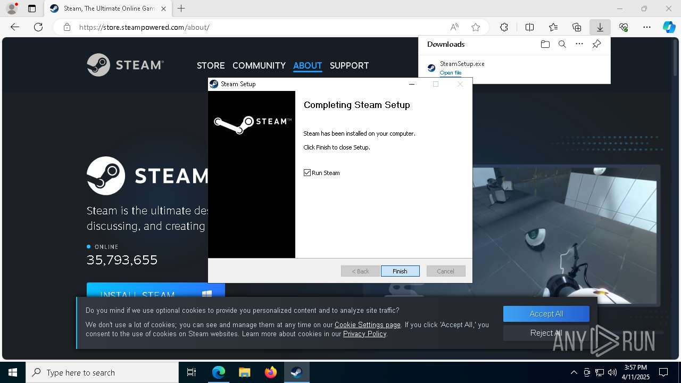681x383 pixels.
Task: Open the Privacy Policy link
Action: point(364,334)
